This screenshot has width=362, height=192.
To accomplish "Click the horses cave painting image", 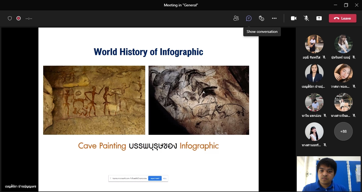I will click(199, 100).
